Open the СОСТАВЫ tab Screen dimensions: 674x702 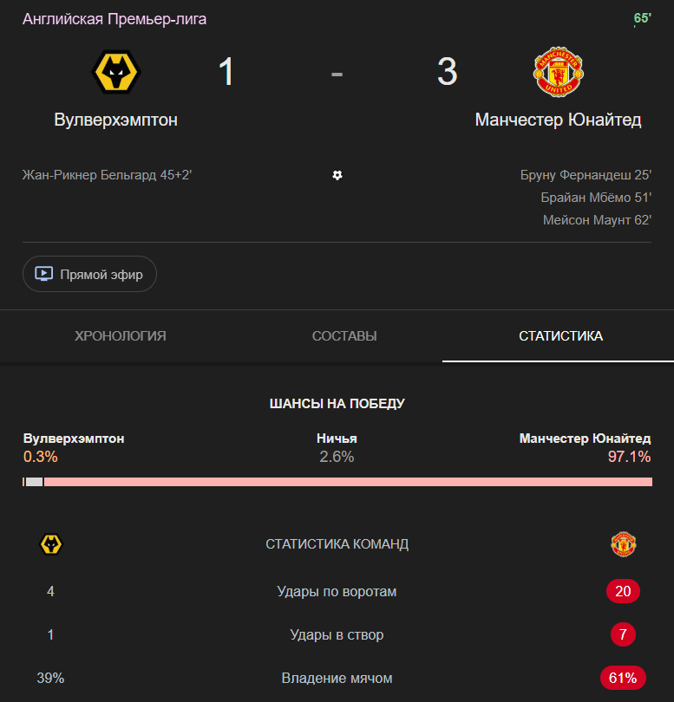[x=344, y=336]
